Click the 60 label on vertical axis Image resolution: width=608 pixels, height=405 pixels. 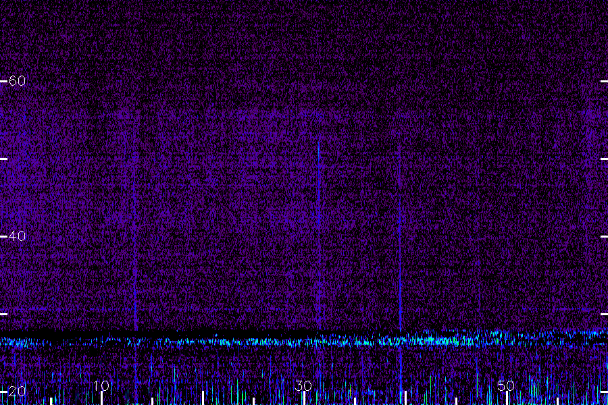pyautogui.click(x=17, y=80)
